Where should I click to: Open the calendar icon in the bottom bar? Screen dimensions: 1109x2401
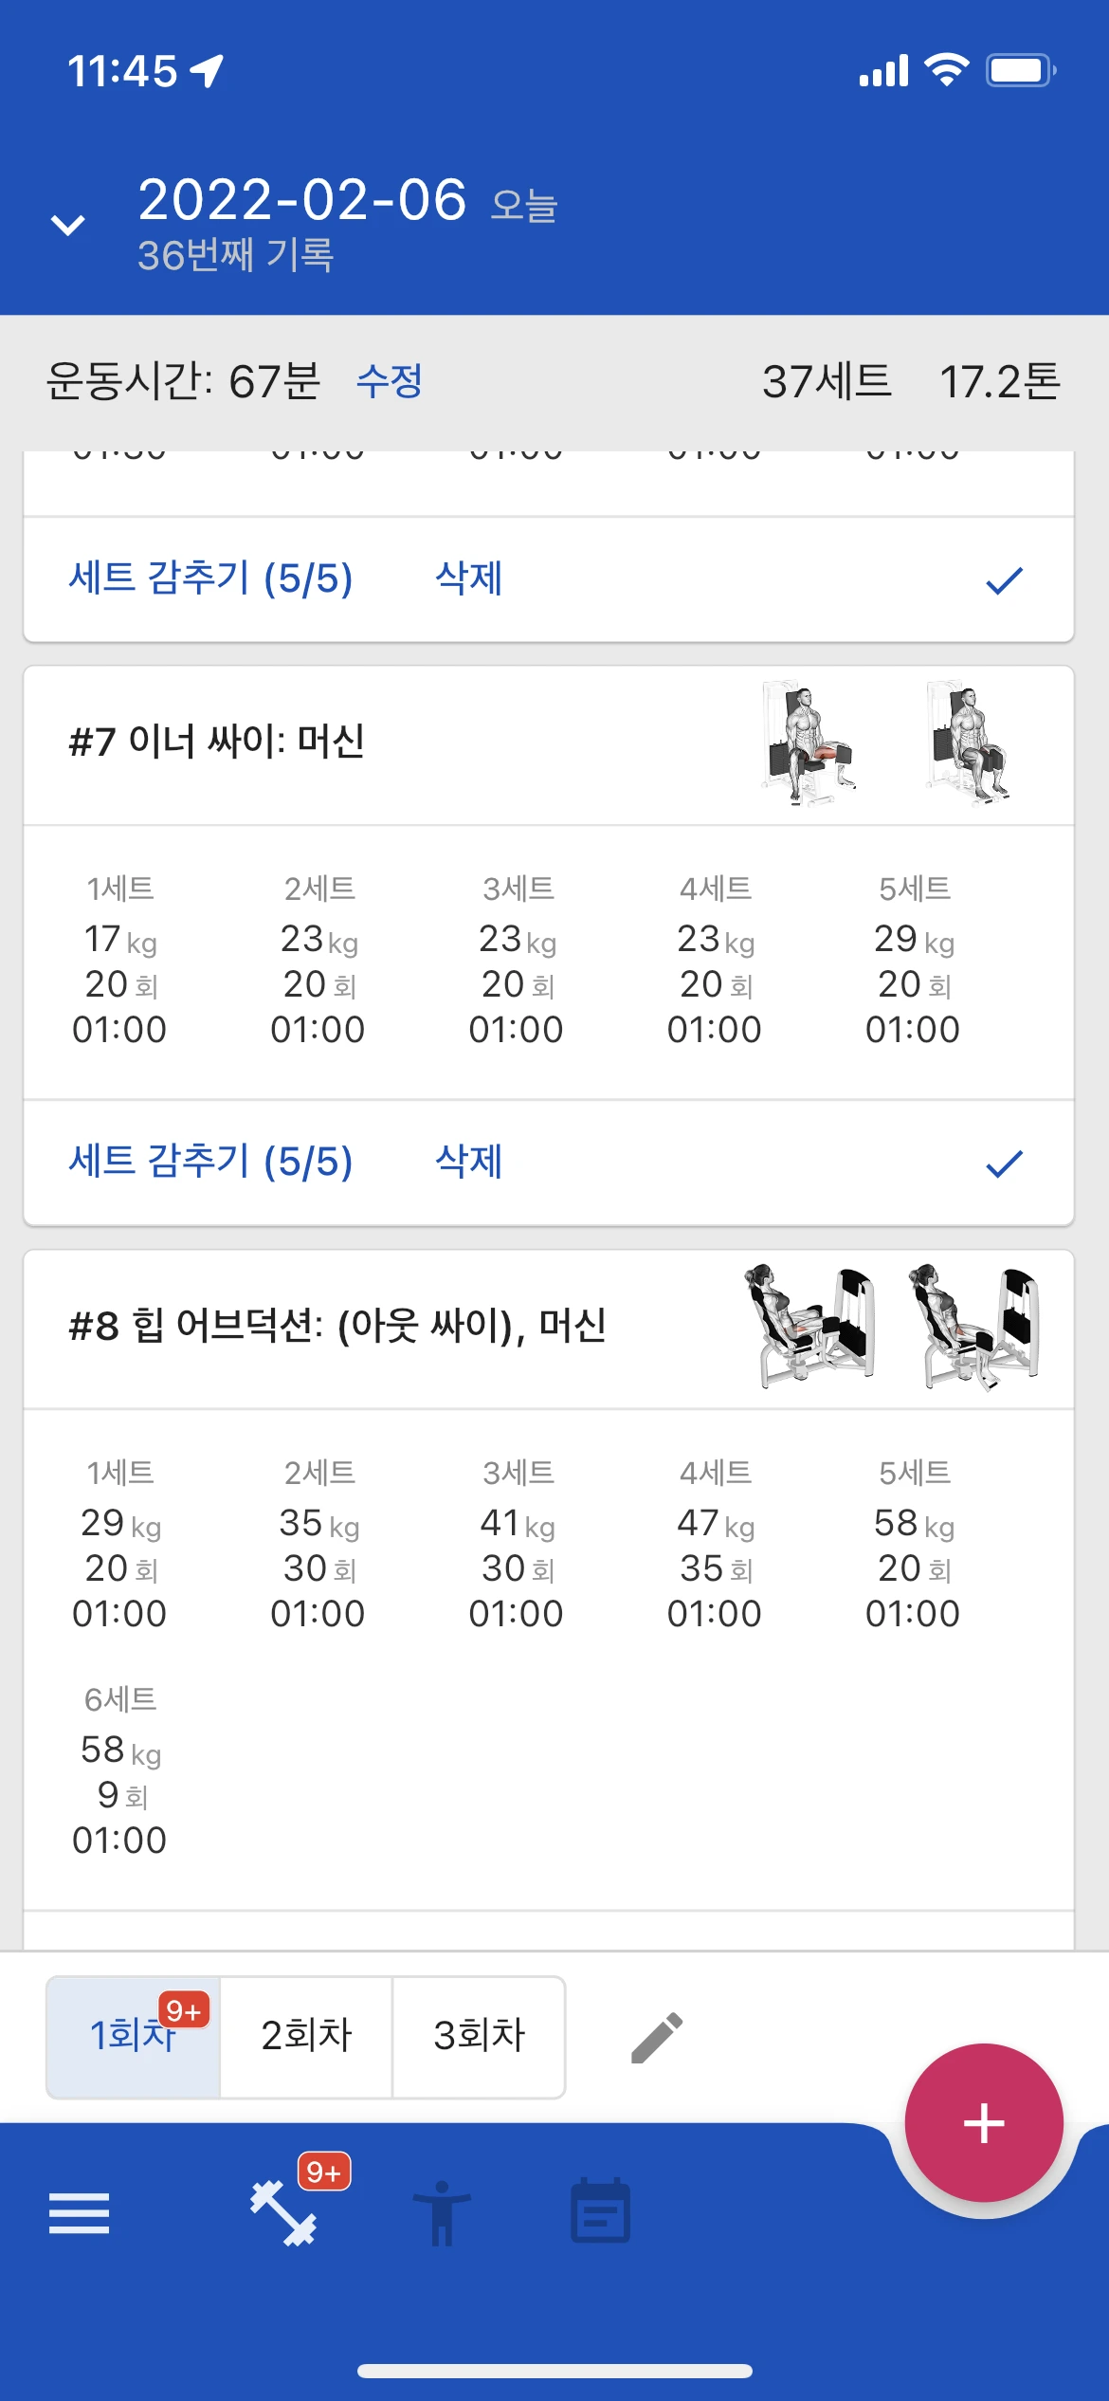pyautogui.click(x=600, y=2212)
